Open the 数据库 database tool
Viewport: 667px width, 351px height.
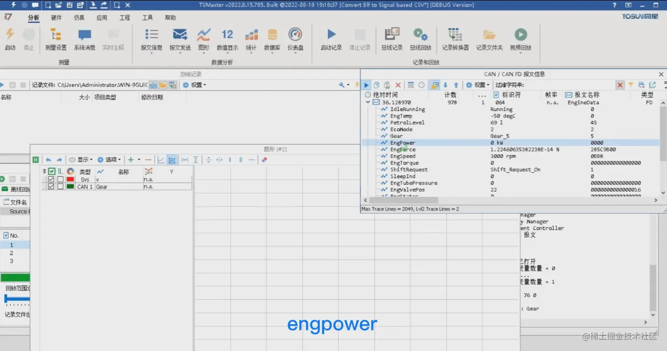(x=272, y=40)
